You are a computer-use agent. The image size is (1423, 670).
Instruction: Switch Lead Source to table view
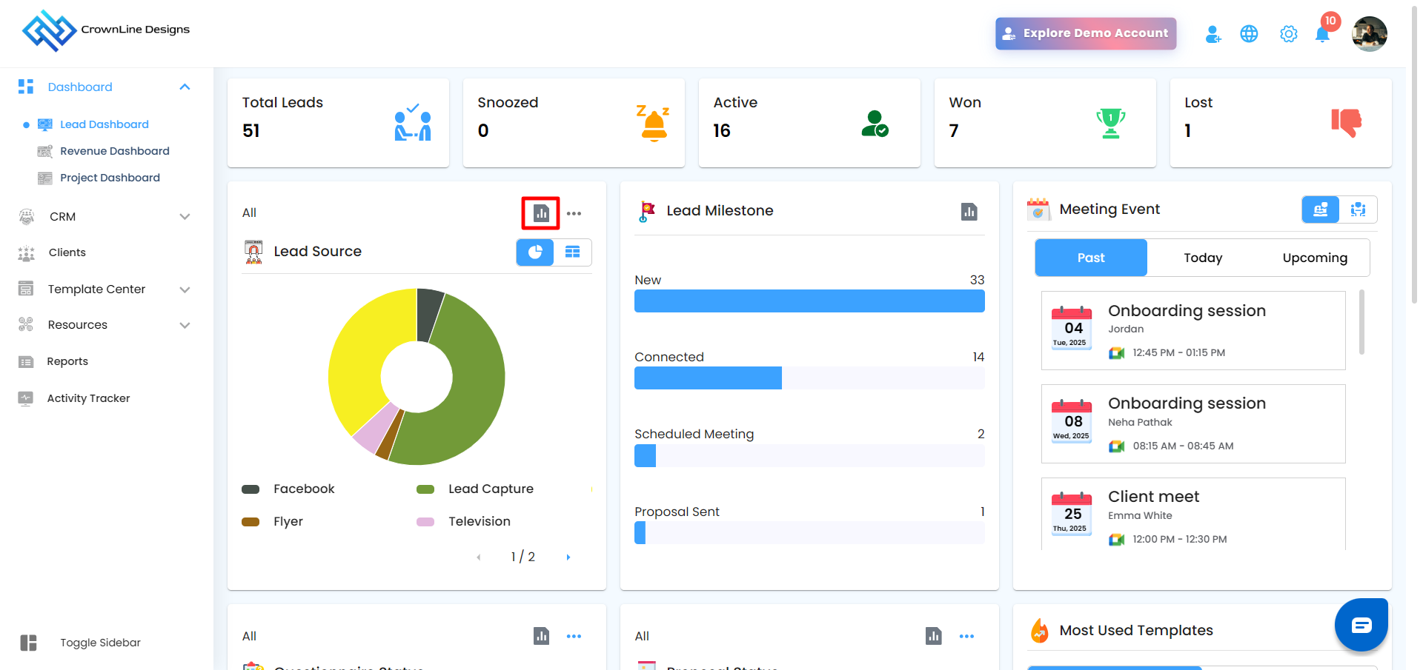click(x=572, y=252)
